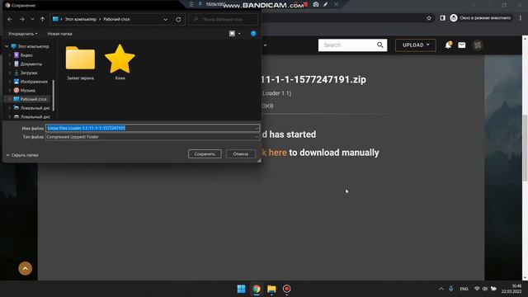Image resolution: width=528 pixels, height=297 pixels.
Task: Open the Bandicam bar hamburger menu
Action: click(191, 4)
